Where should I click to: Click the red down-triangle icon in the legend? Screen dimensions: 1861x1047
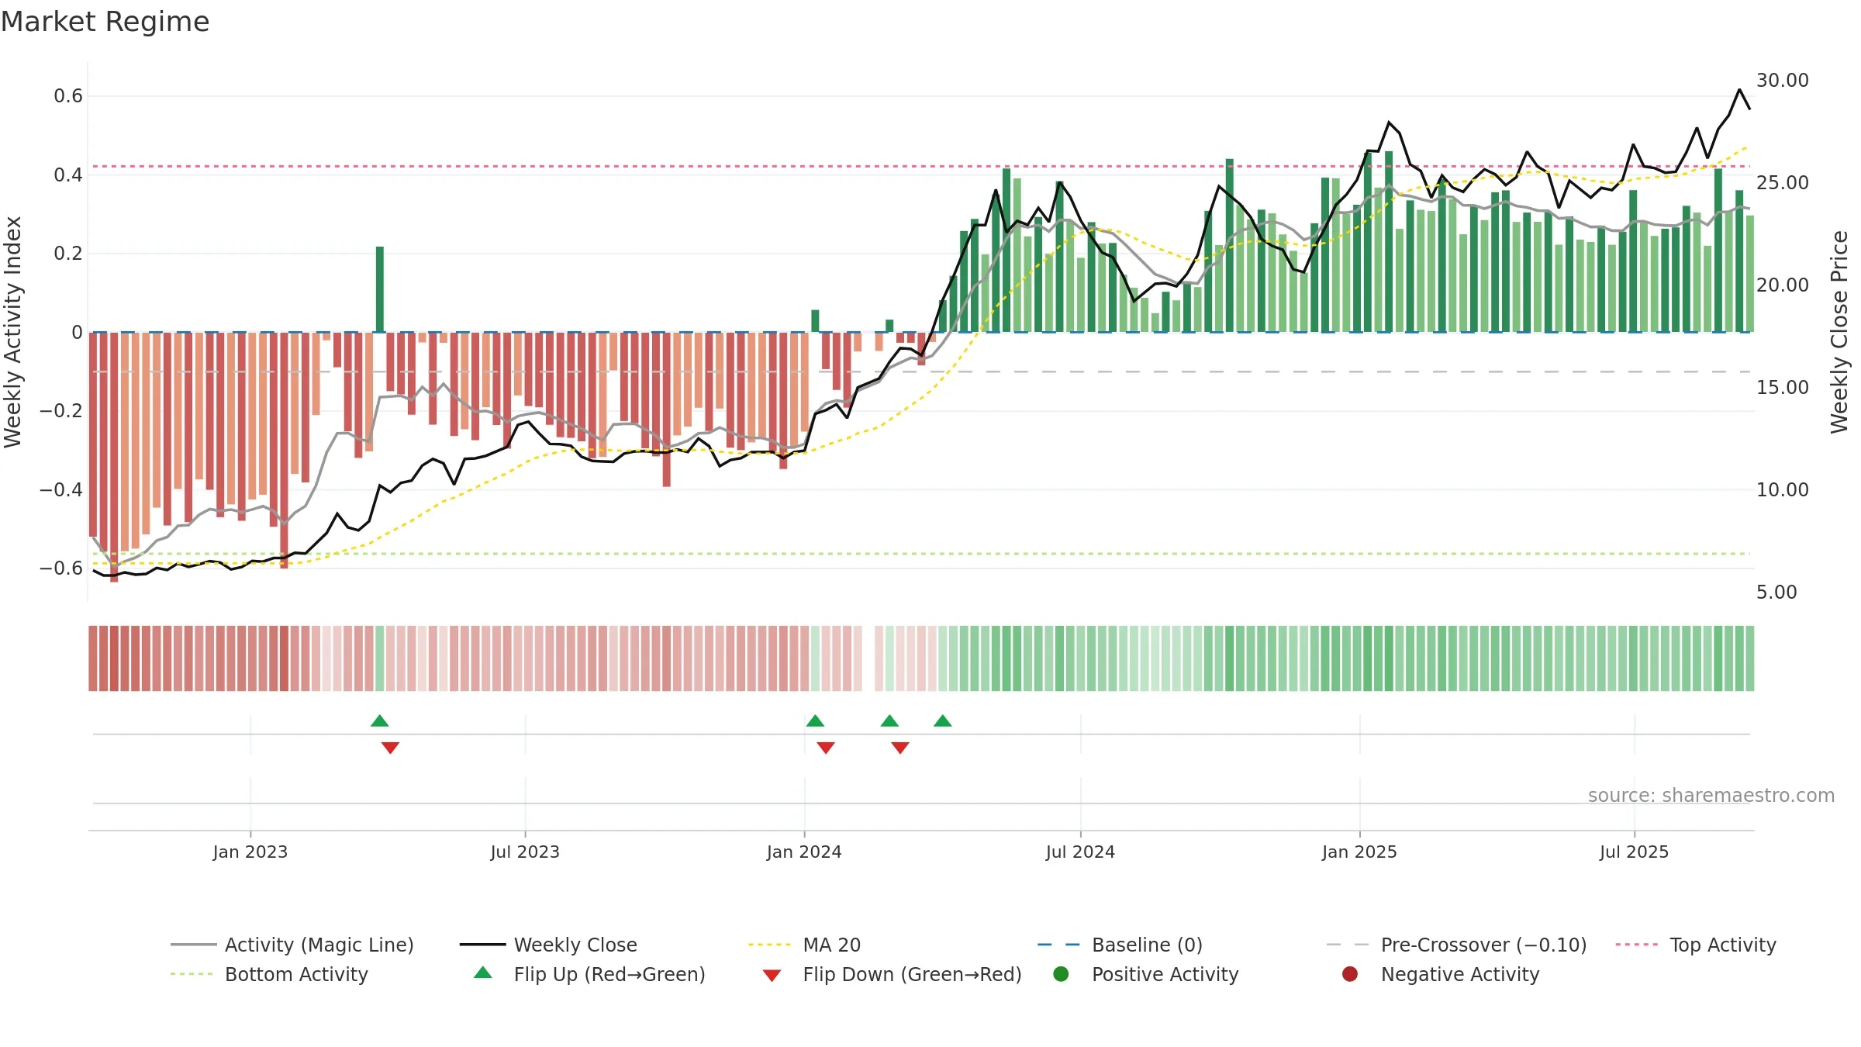(x=772, y=975)
